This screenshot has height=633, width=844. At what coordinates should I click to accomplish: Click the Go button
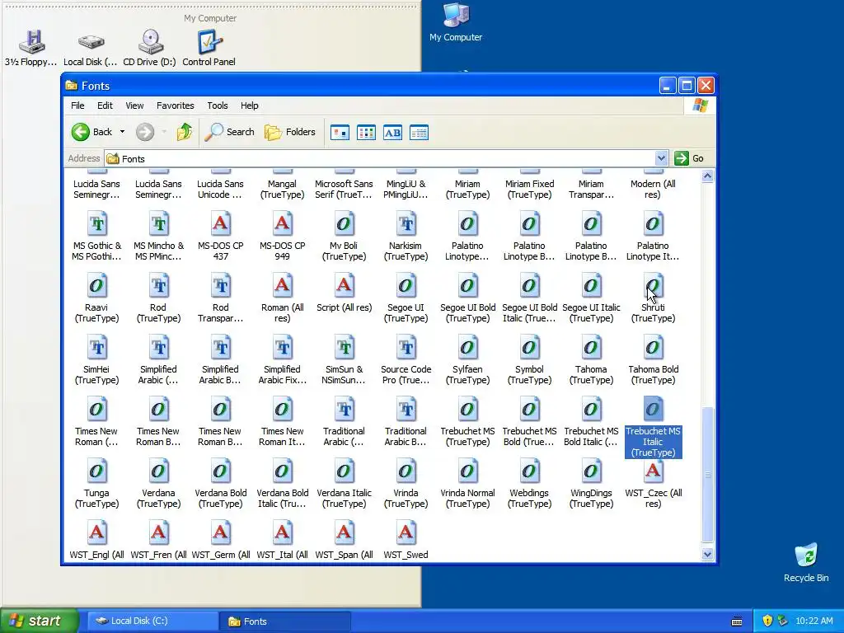click(690, 158)
